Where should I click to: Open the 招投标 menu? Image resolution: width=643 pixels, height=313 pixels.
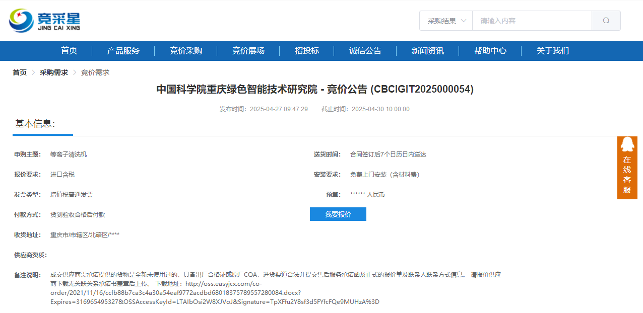click(306, 50)
